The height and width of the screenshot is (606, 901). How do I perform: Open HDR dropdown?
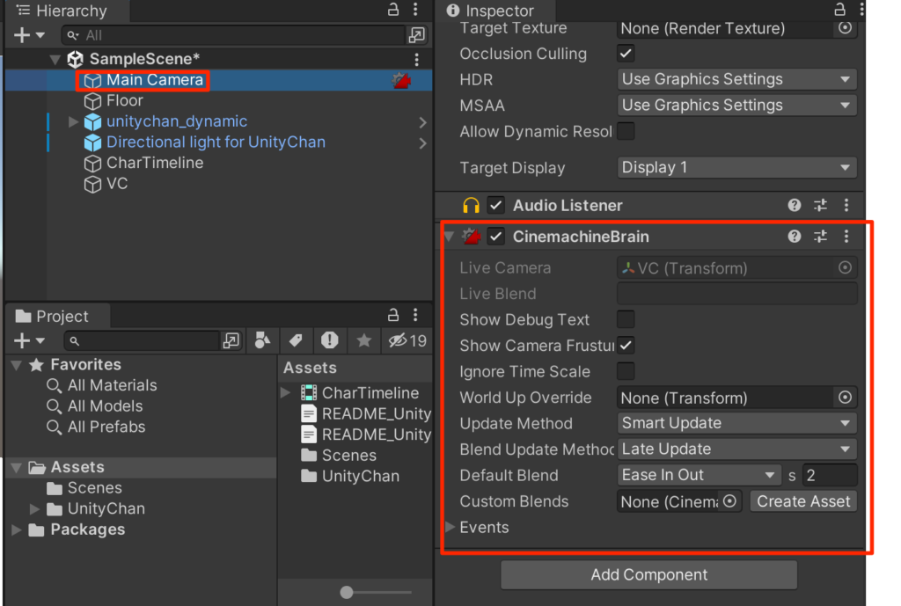click(736, 79)
